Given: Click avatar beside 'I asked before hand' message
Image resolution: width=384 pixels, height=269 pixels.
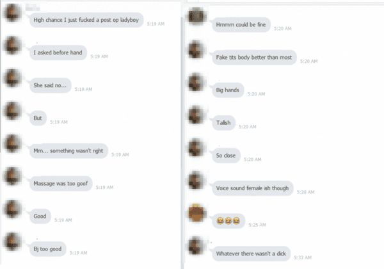Looking at the screenshot, I should tap(12, 45).
